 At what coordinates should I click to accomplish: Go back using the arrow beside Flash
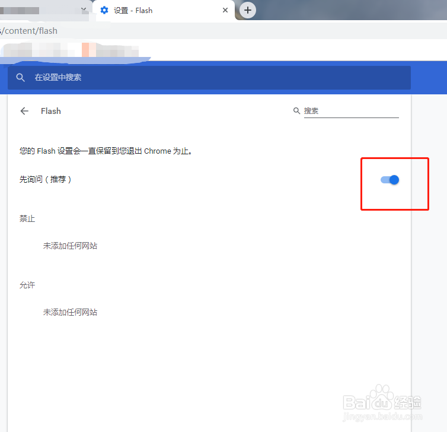[x=24, y=111]
